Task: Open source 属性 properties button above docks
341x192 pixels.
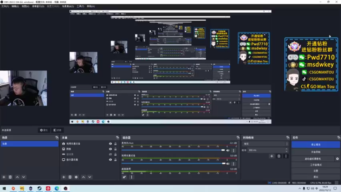Action: tap(44, 130)
